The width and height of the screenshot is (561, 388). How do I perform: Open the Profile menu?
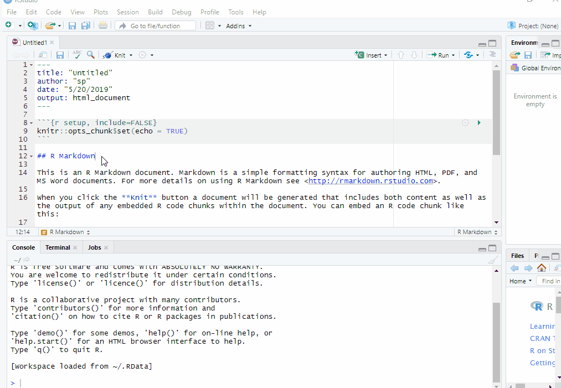pos(210,12)
